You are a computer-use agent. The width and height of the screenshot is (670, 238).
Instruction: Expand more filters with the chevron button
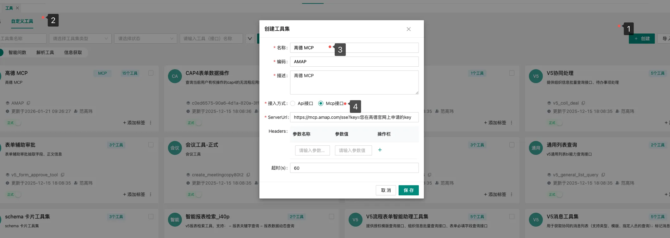coord(250,39)
